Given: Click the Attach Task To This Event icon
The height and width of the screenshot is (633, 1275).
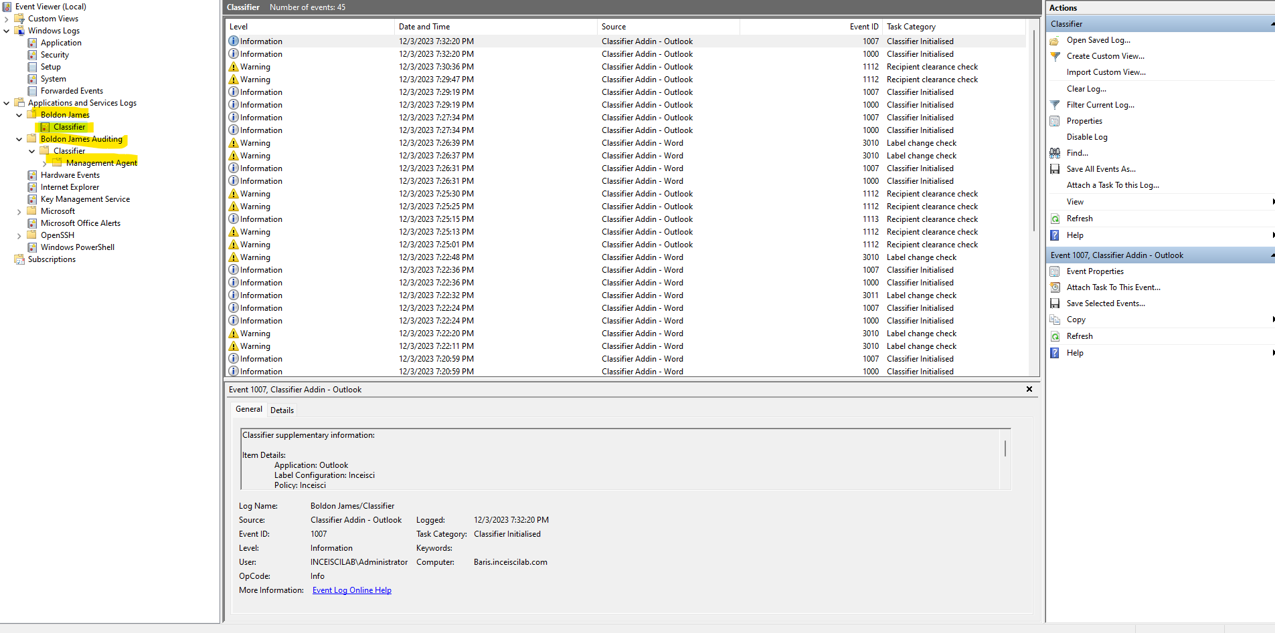Looking at the screenshot, I should tap(1055, 287).
